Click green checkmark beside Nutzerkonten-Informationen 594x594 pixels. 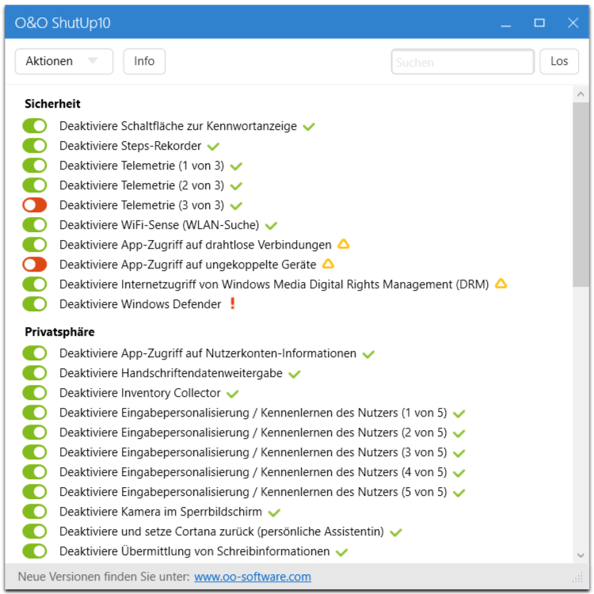coord(368,354)
